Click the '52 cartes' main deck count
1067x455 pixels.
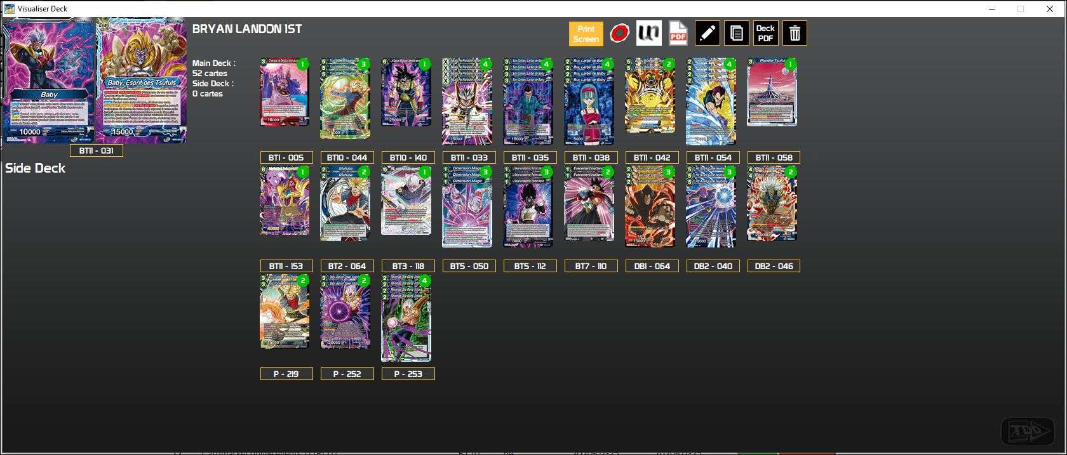[x=210, y=73]
